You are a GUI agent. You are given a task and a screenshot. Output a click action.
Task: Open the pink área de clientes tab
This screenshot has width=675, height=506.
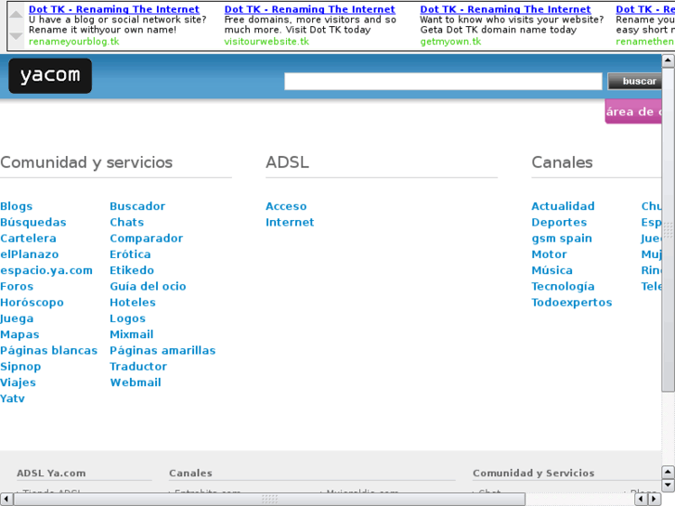coord(633,111)
